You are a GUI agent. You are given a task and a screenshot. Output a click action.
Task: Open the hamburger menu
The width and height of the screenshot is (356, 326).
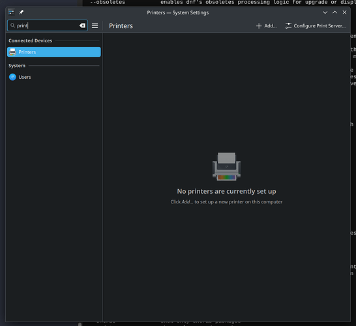(95, 26)
